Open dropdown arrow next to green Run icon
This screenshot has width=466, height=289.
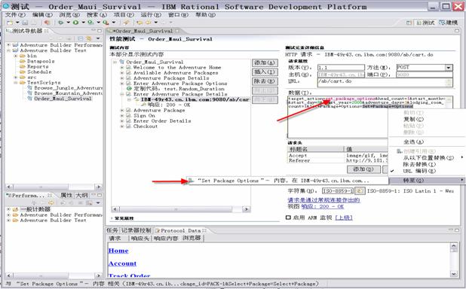tap(83, 23)
